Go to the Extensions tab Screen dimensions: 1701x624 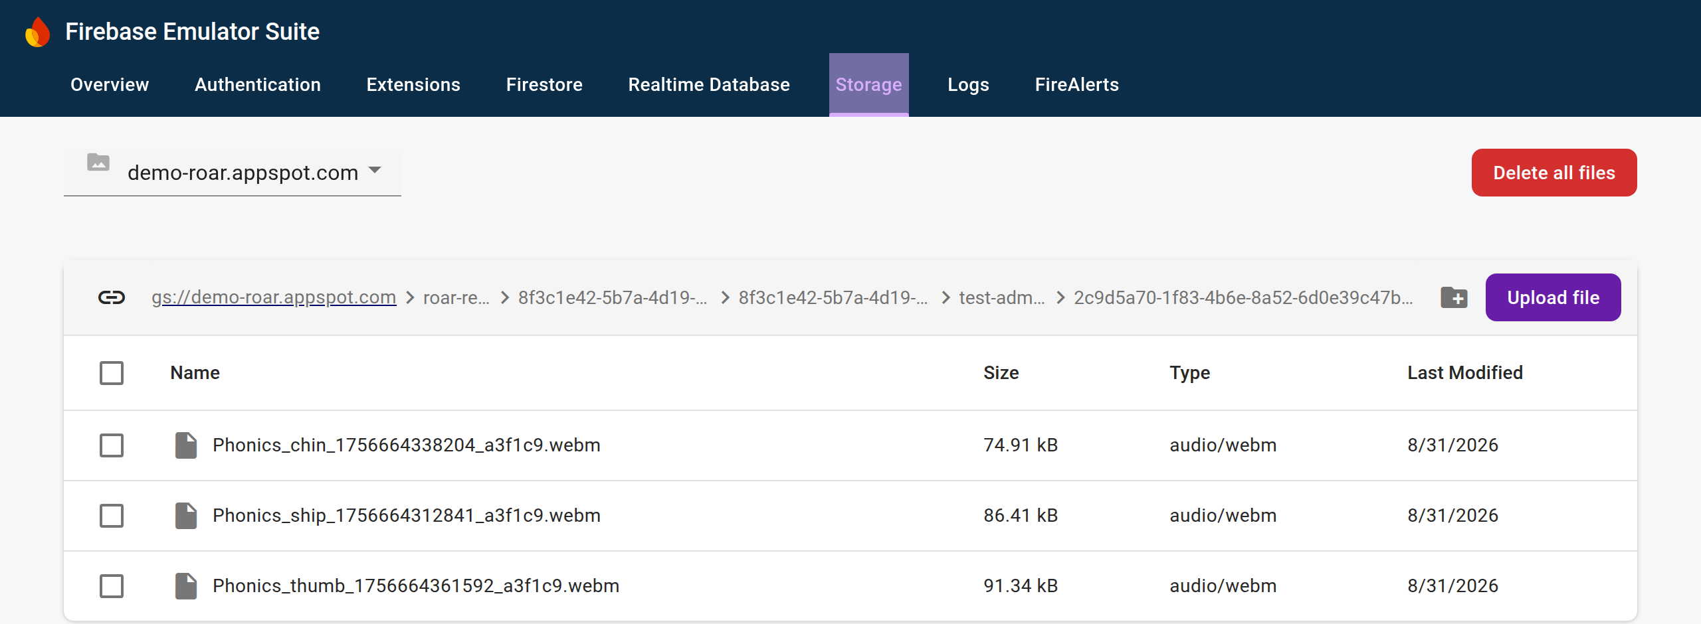pyautogui.click(x=413, y=85)
